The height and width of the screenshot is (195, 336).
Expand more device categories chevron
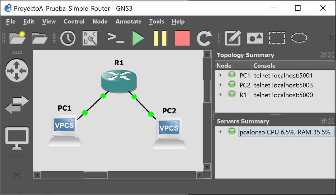[17, 176]
